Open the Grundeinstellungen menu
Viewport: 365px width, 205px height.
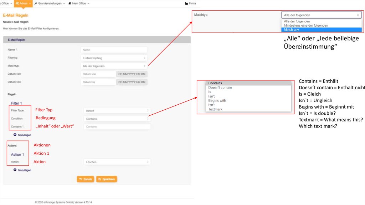coord(52,3)
